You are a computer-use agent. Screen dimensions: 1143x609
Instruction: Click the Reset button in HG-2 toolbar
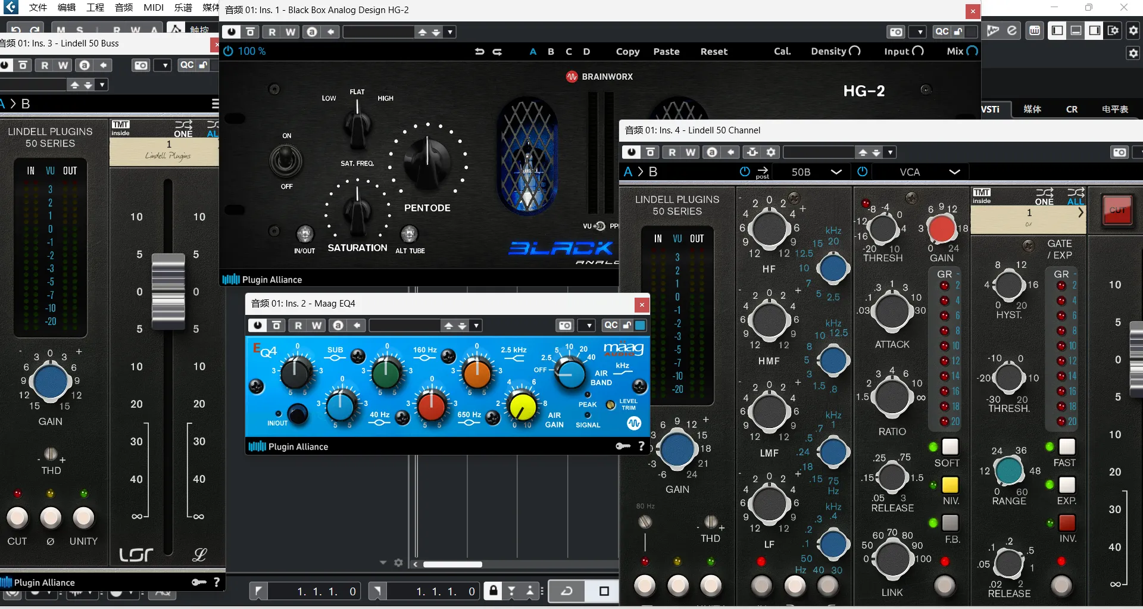(x=714, y=52)
